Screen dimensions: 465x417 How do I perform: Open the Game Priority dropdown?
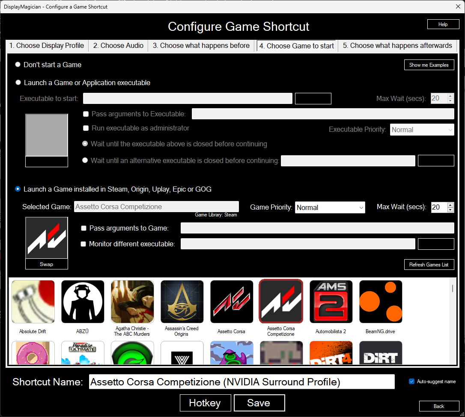pyautogui.click(x=330, y=207)
